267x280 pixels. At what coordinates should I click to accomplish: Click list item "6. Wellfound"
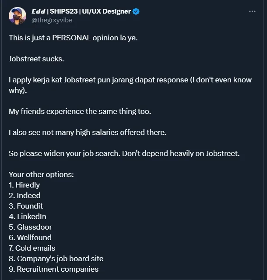(x=30, y=237)
